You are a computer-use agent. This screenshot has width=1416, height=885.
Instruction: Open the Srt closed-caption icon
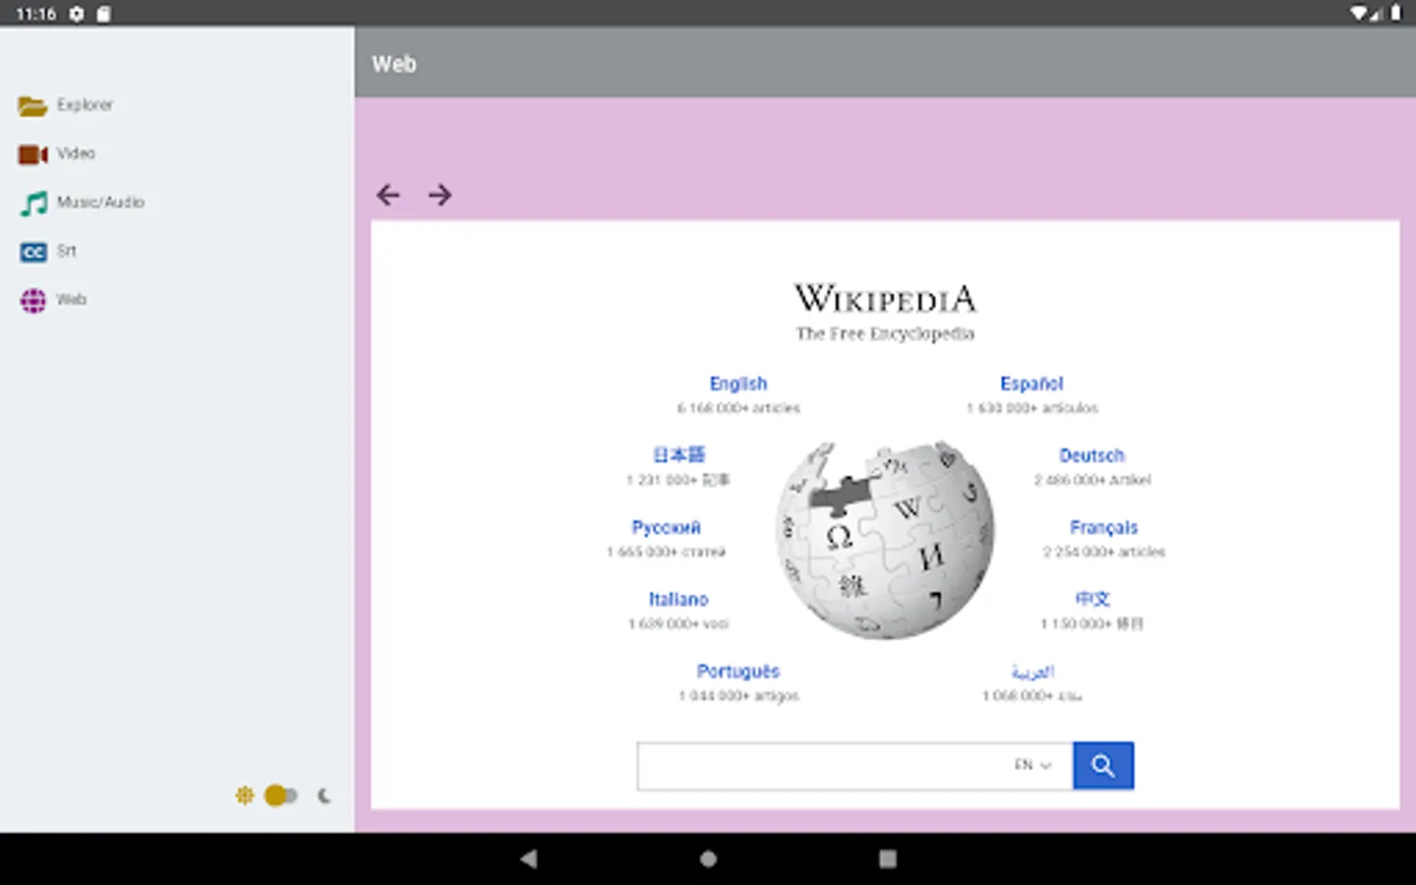coord(32,252)
